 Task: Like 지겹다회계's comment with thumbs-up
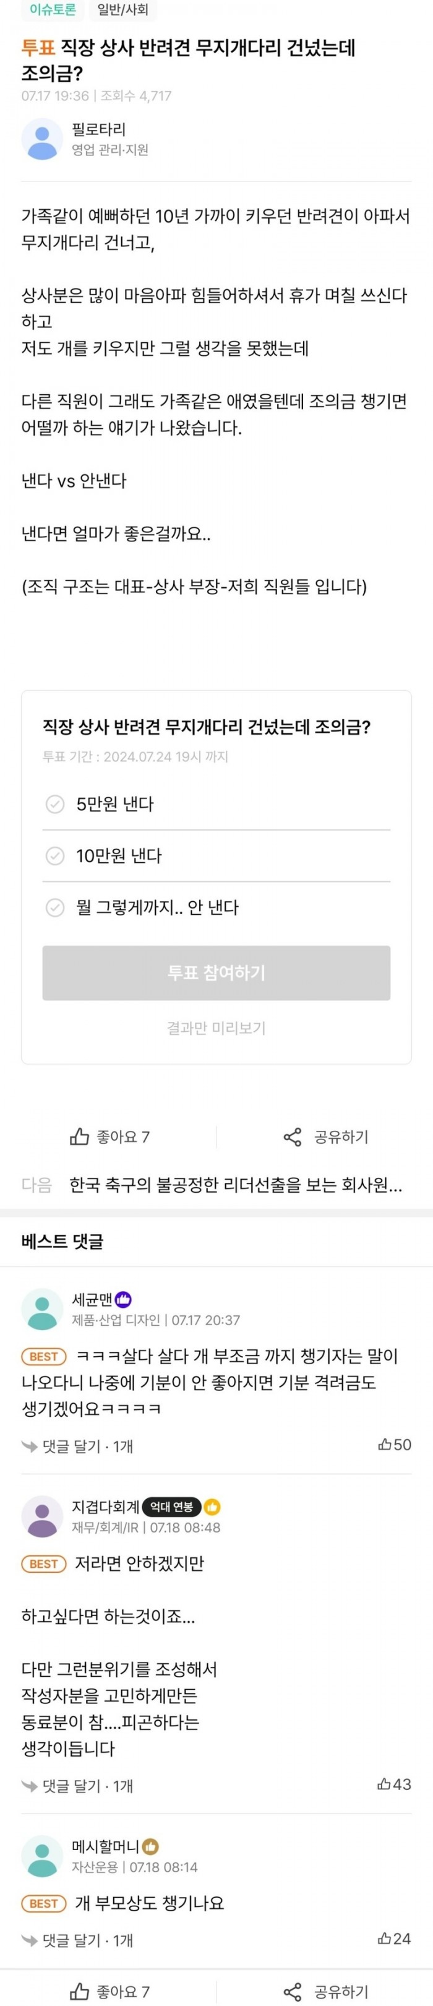pyautogui.click(x=385, y=1784)
